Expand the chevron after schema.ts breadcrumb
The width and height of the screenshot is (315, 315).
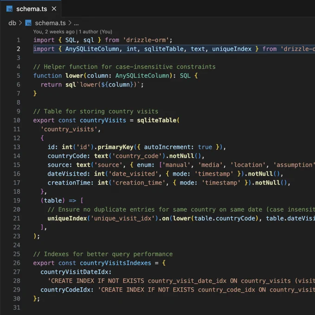tap(69, 23)
